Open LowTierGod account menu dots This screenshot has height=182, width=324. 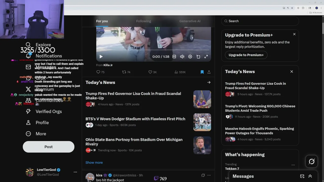click(75, 172)
